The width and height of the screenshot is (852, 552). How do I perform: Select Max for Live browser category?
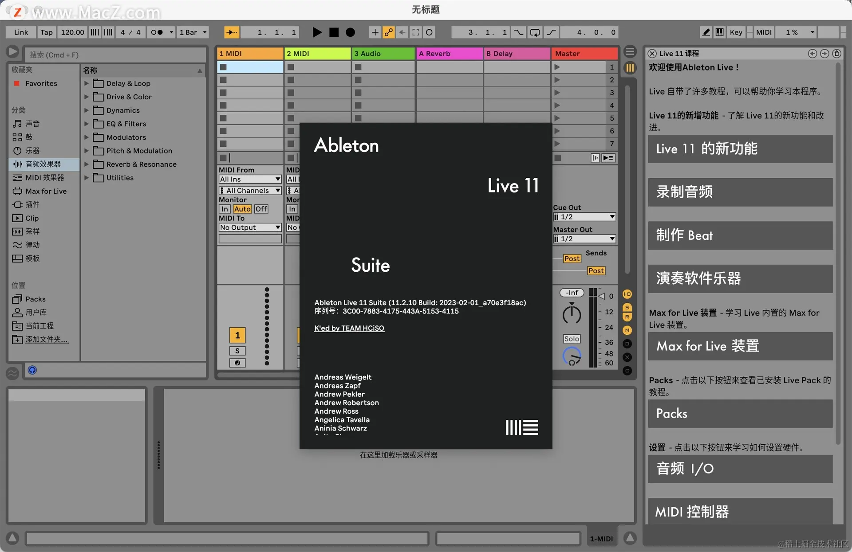click(x=46, y=191)
